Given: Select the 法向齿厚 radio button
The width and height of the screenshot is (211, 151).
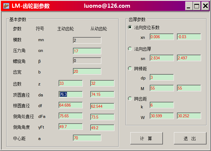Looking at the screenshot, I should [130, 49].
